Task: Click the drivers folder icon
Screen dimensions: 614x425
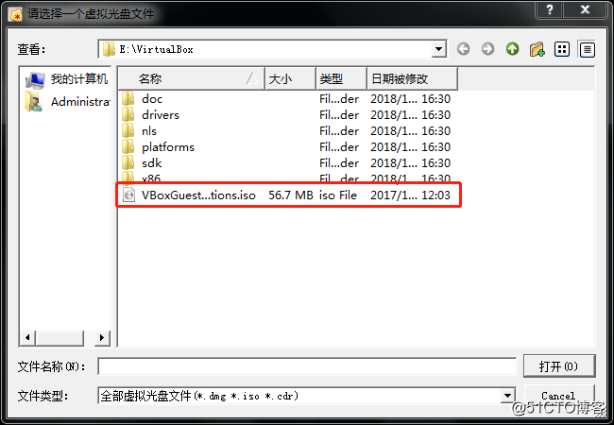Action: pyautogui.click(x=128, y=114)
